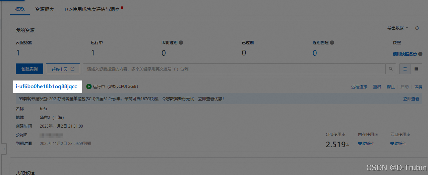Click the 云服务器 count 1
Screen dimensions: 428x175
[x=18, y=53]
